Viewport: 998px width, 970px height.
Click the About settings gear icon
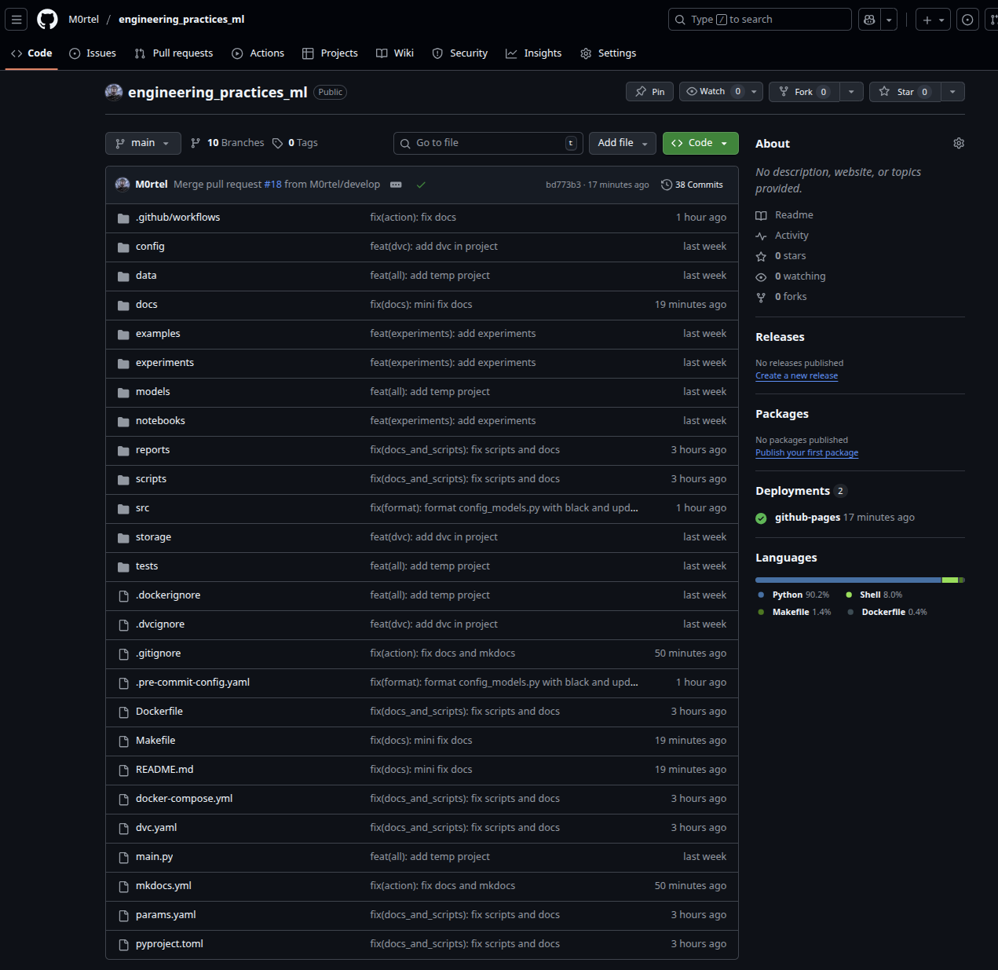[x=958, y=144]
